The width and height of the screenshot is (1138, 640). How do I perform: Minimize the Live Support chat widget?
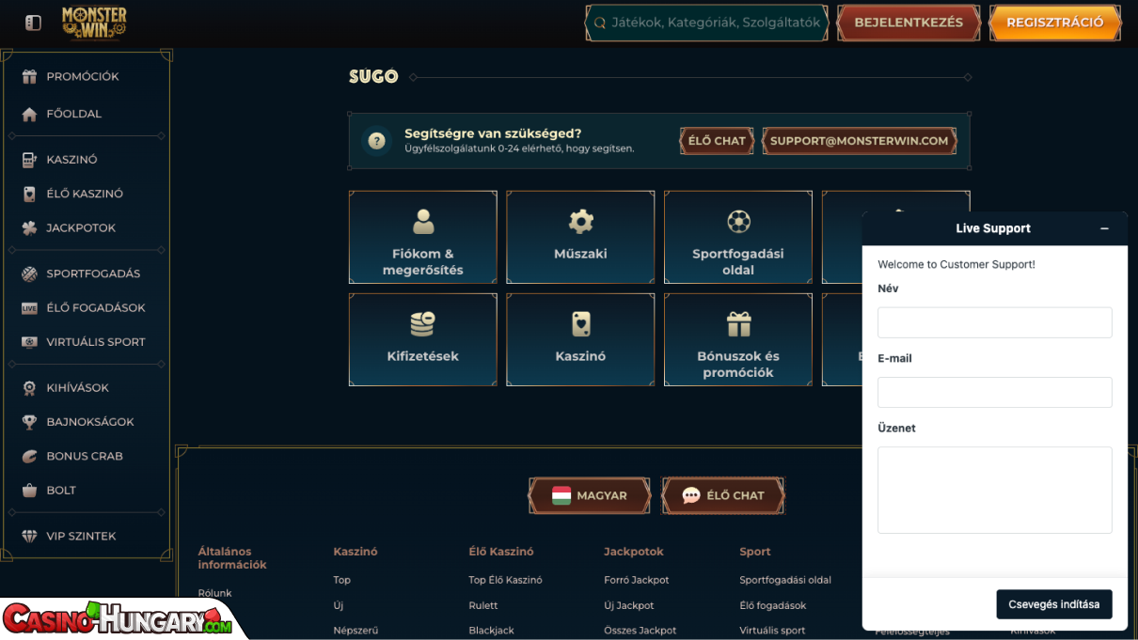click(1104, 228)
